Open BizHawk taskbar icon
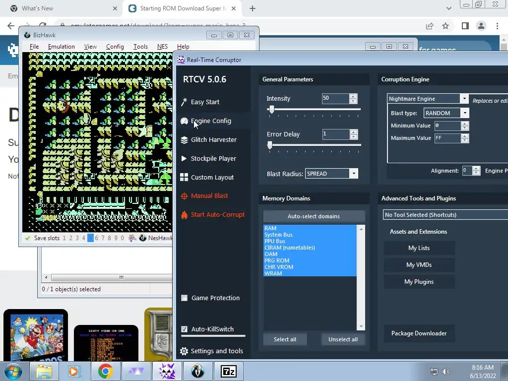The height and width of the screenshot is (381, 508). (x=197, y=371)
